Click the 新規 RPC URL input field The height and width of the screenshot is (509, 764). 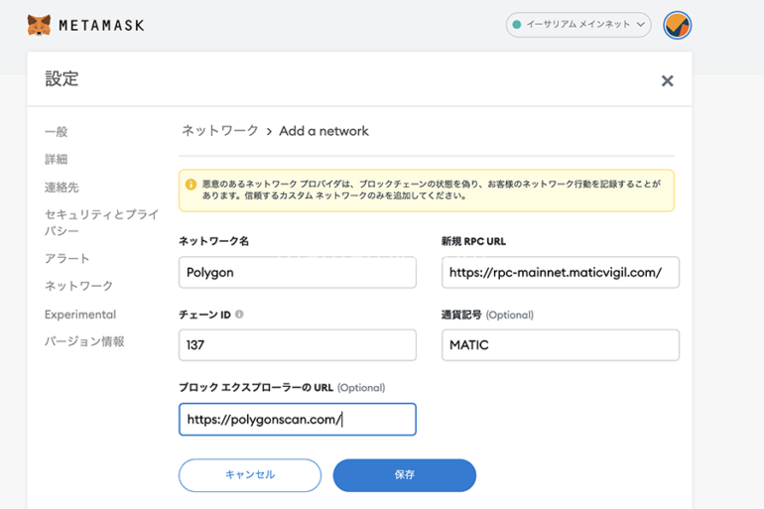pos(560,273)
